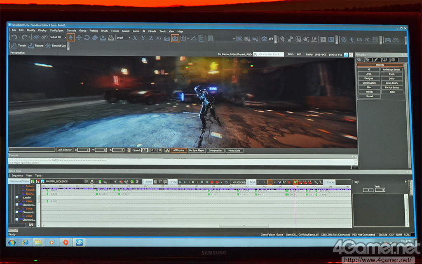Lock movement to the X axis
This screenshot has height=264, width=422.
coord(135,38)
